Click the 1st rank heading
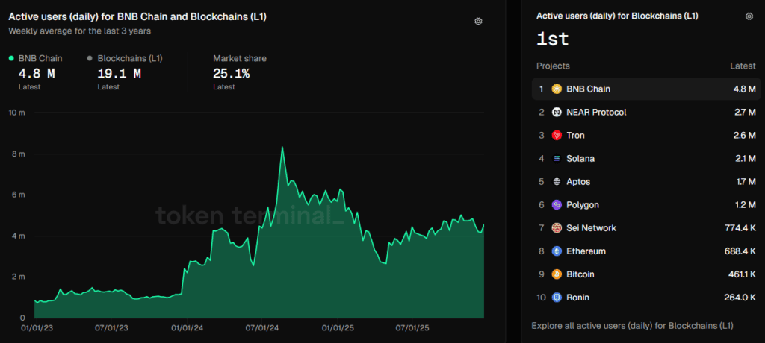The image size is (765, 343). click(x=553, y=40)
